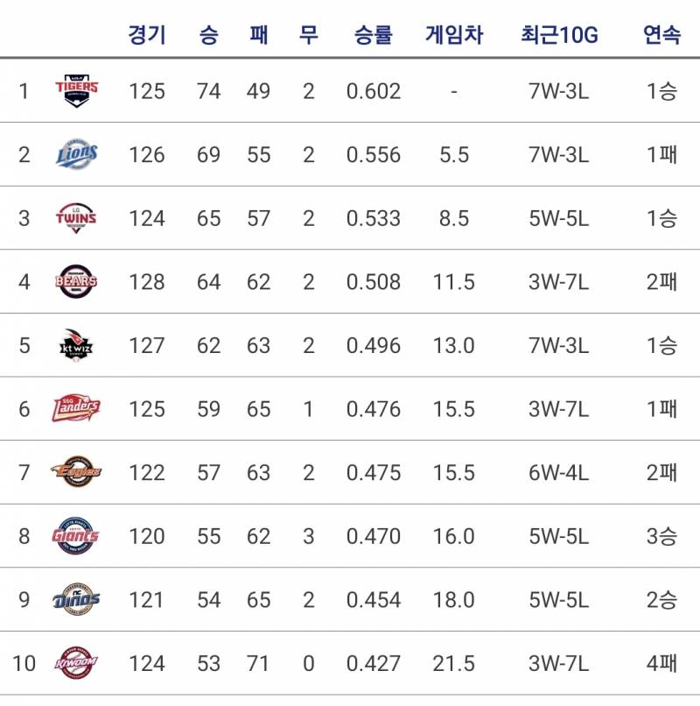Open the Samsung Lions team logo

click(x=76, y=154)
